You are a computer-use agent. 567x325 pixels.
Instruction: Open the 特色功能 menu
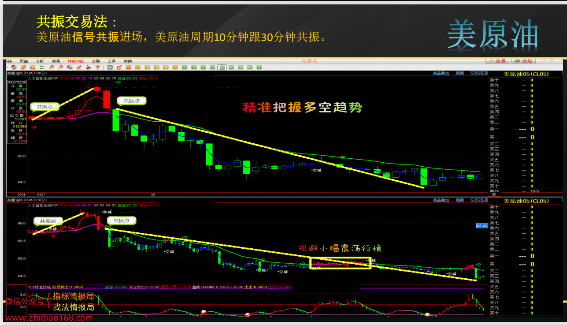pos(76,61)
